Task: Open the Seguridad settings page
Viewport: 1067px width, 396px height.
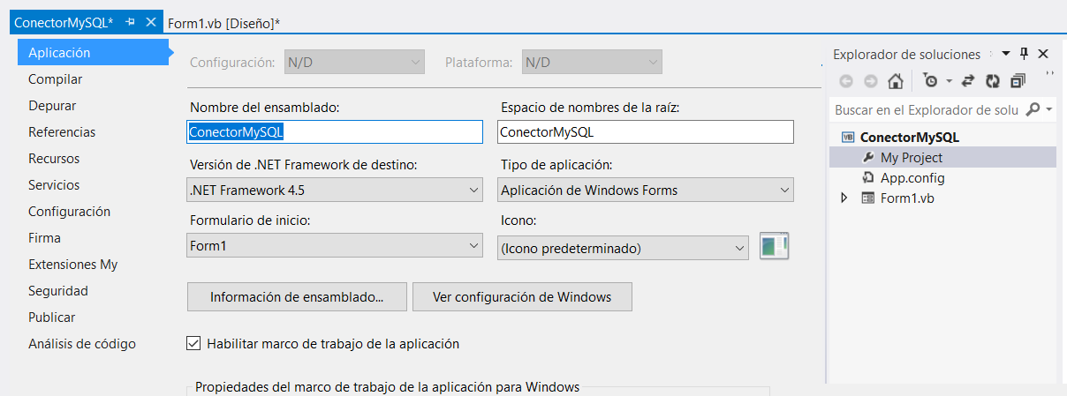Action: 58,291
